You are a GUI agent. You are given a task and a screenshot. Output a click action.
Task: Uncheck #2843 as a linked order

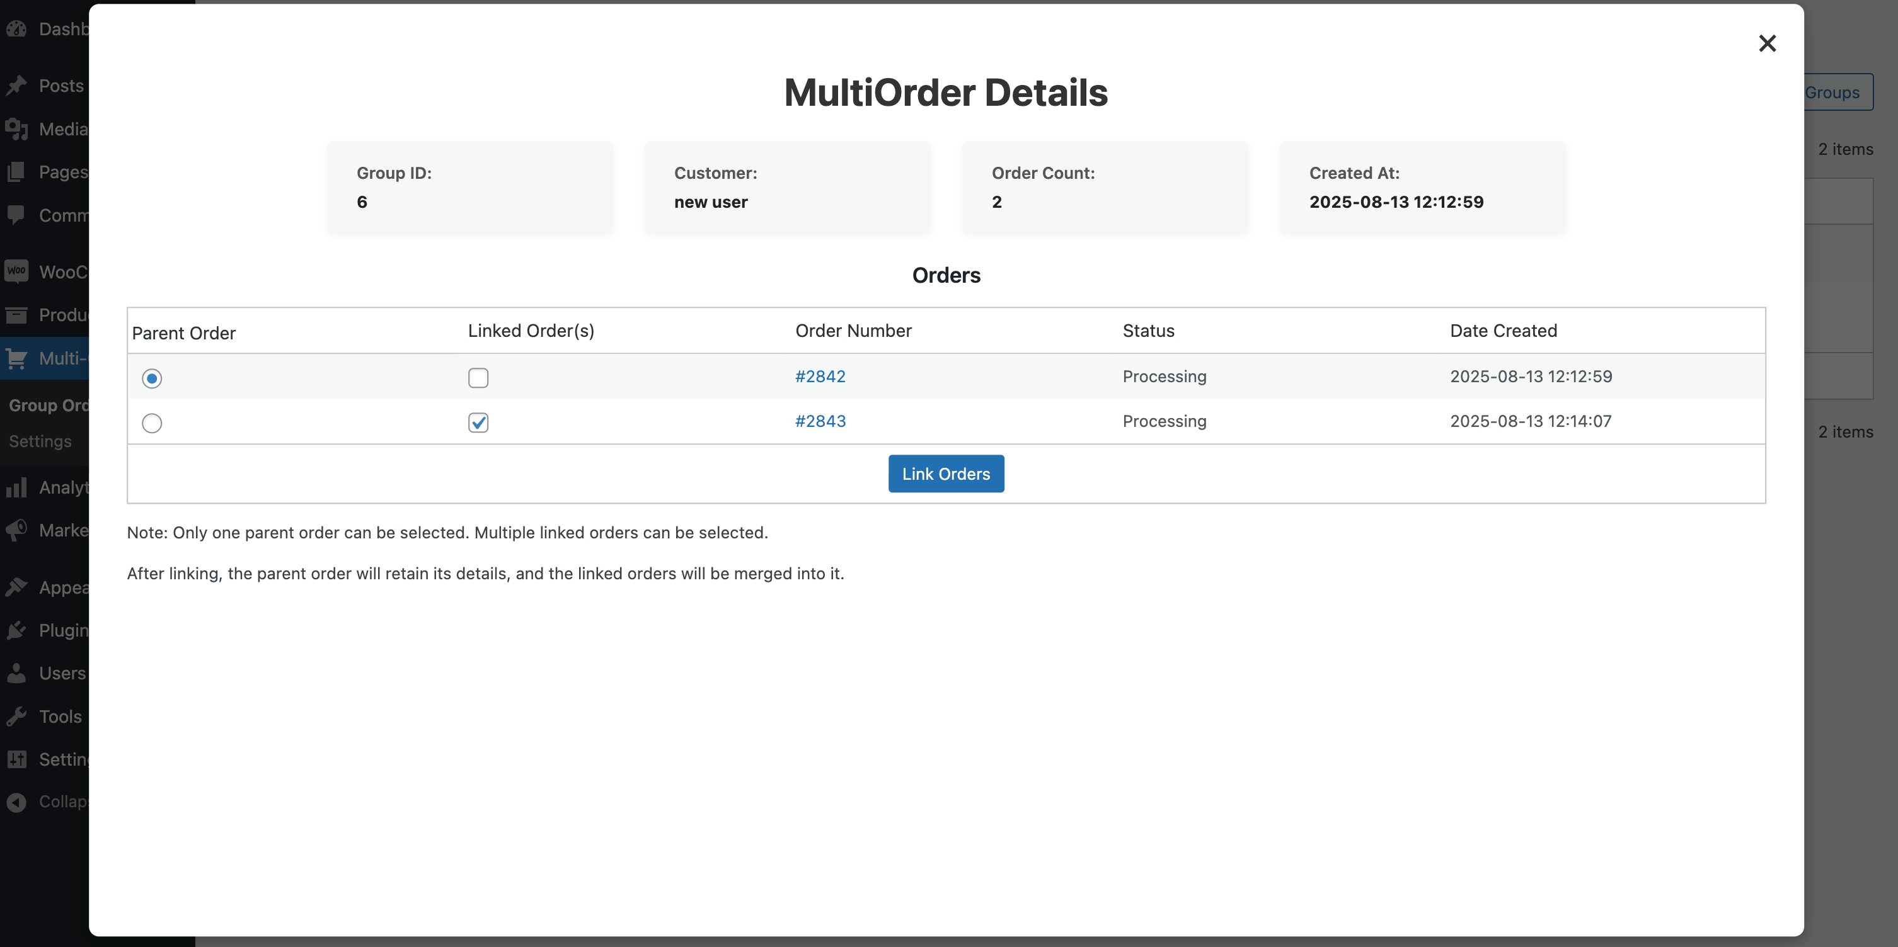[x=478, y=422]
